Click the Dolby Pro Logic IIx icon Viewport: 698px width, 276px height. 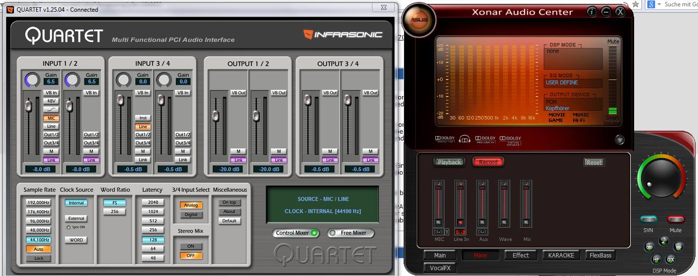point(485,140)
